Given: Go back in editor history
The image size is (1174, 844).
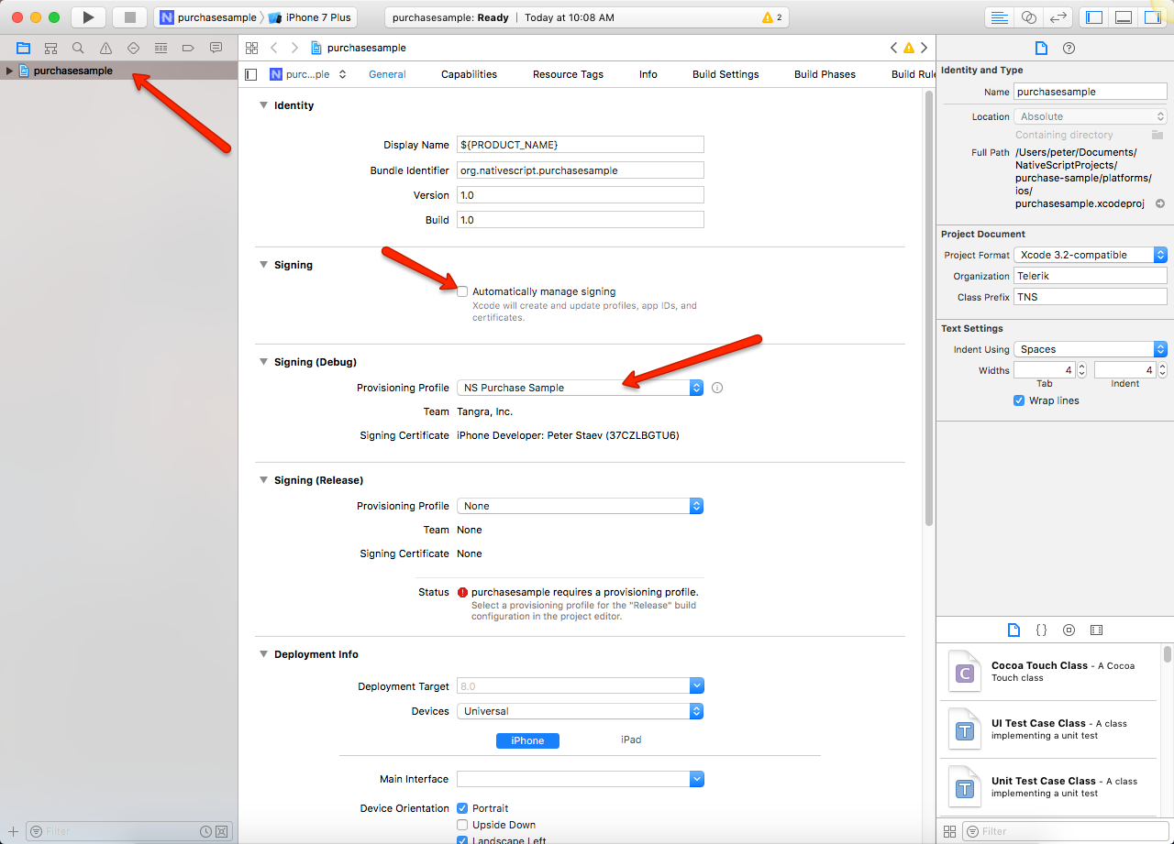Looking at the screenshot, I should (273, 48).
